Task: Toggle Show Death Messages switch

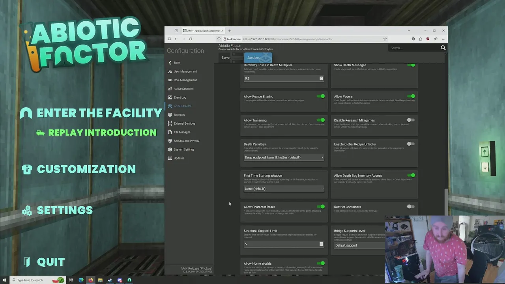Action: click(411, 65)
